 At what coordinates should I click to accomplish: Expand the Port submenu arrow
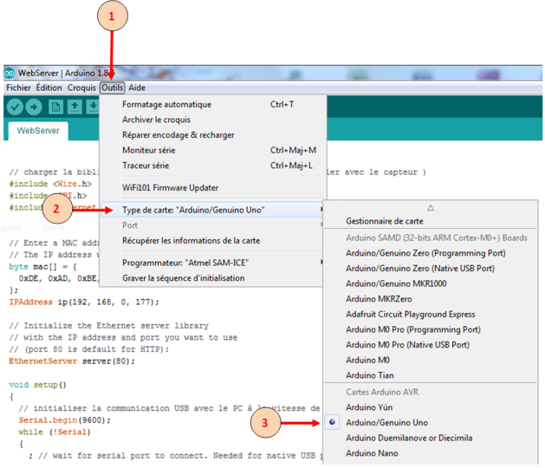pyautogui.click(x=321, y=225)
